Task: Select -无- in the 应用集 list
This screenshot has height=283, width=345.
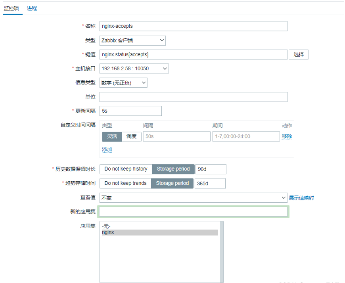Action: tap(160, 226)
